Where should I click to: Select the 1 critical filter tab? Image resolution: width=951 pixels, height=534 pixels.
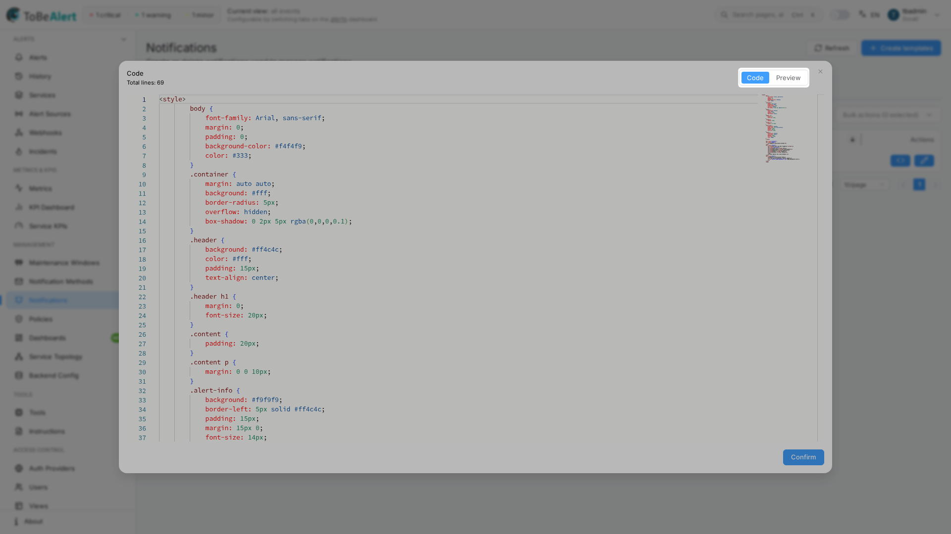(x=105, y=15)
